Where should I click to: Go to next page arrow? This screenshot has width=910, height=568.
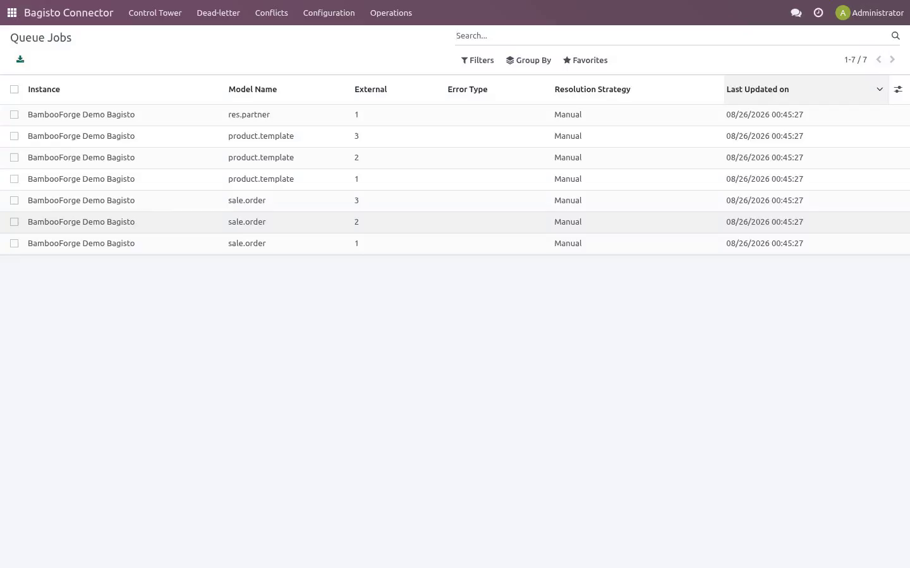(x=892, y=59)
